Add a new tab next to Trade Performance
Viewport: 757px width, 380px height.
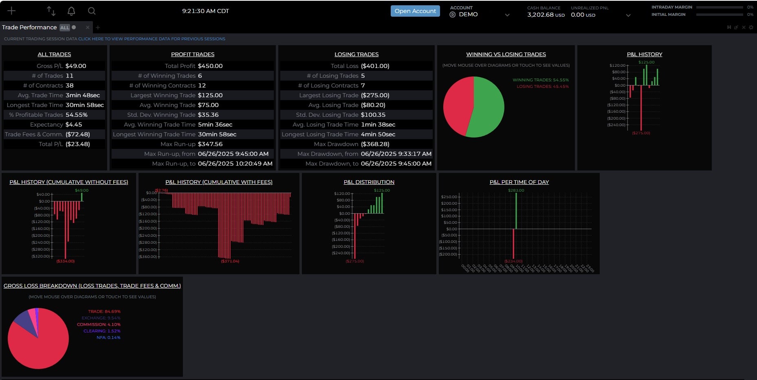98,27
